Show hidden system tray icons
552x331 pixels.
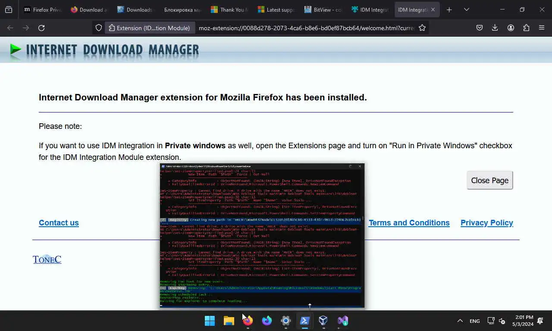click(460, 321)
